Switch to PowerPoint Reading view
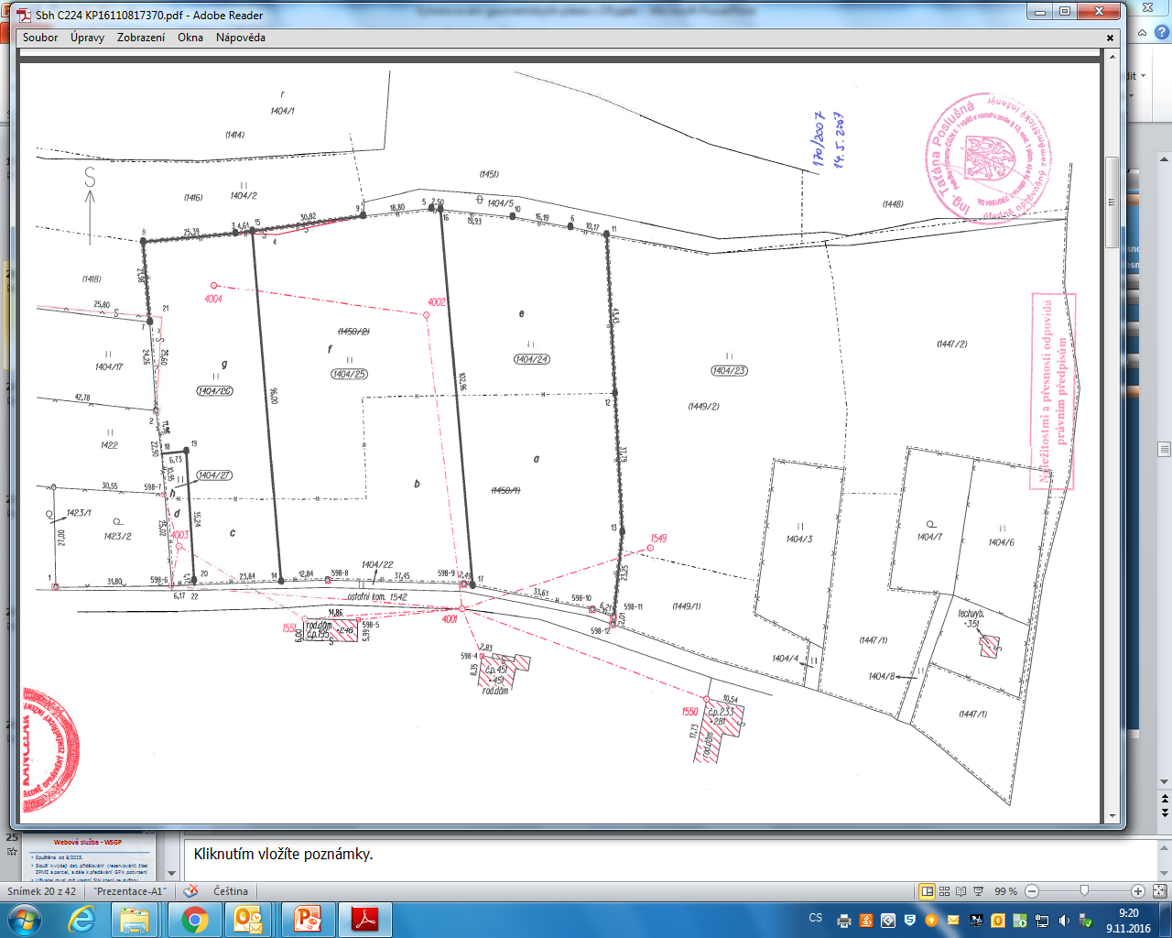 point(960,891)
